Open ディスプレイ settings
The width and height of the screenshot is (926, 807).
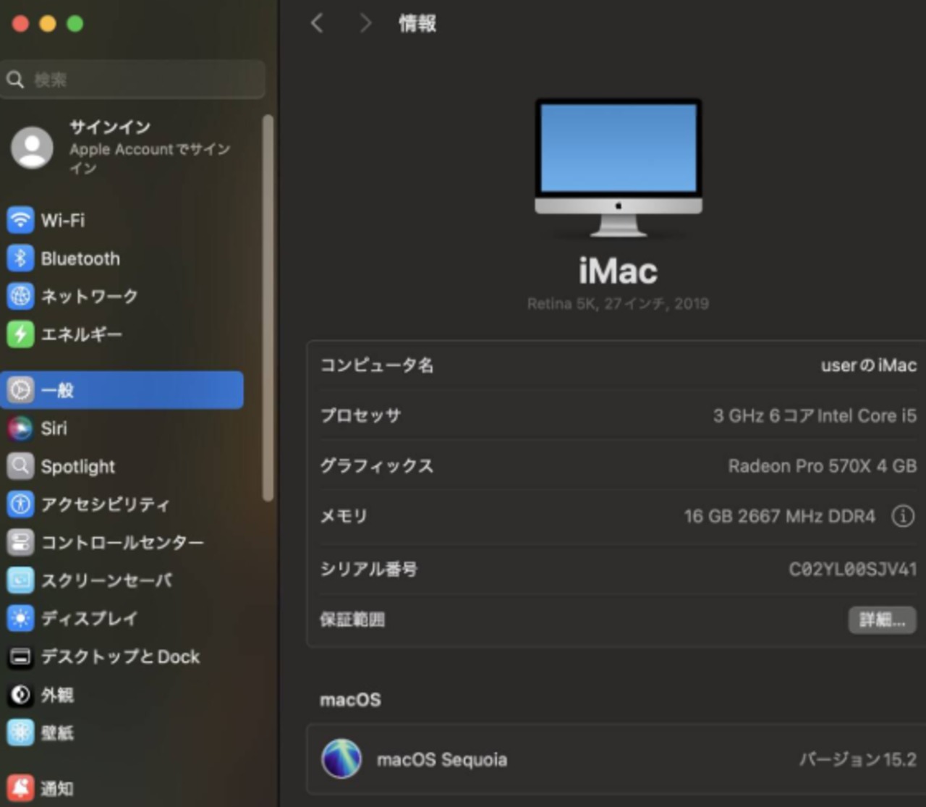point(122,618)
